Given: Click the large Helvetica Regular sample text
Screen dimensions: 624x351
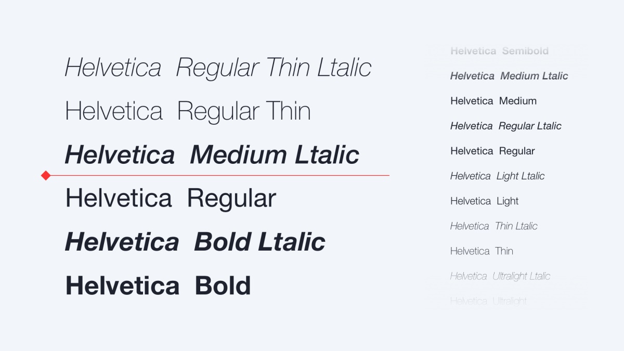Looking at the screenshot, I should tap(171, 198).
